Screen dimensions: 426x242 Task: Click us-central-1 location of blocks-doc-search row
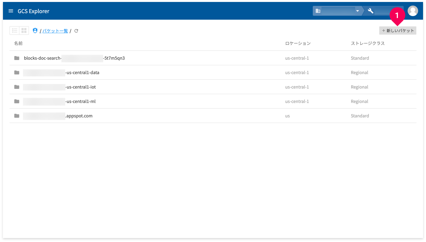click(x=297, y=58)
